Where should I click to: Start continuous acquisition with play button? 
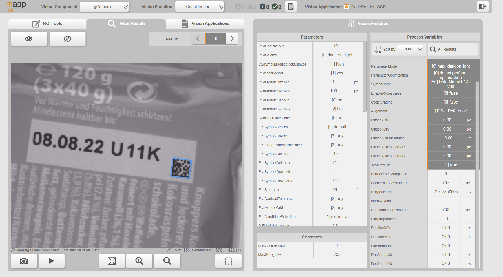[x=52, y=261]
